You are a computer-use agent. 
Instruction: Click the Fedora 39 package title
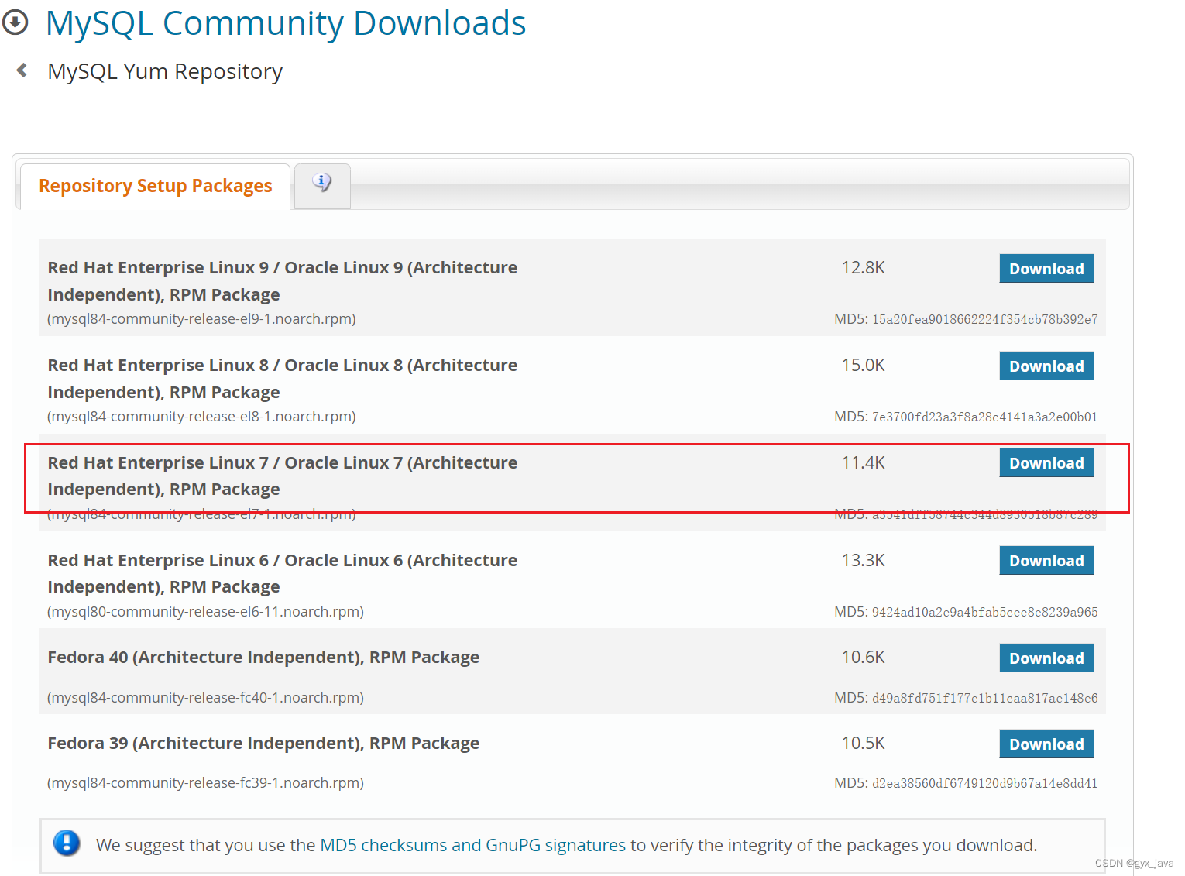click(263, 744)
